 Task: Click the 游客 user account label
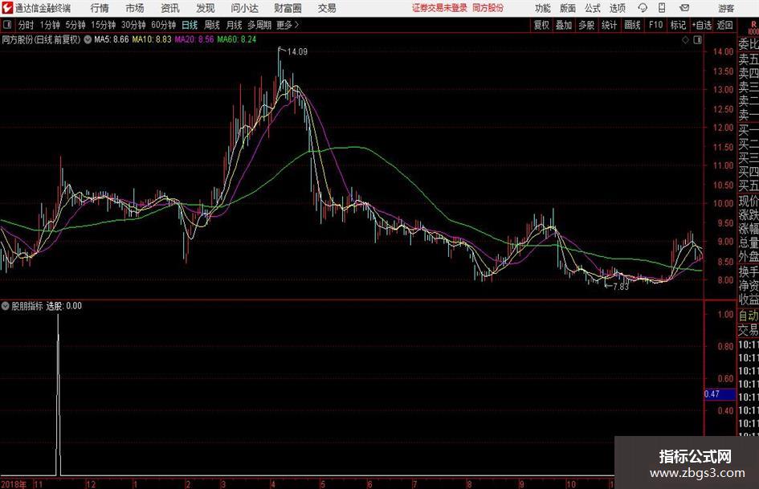[x=726, y=8]
